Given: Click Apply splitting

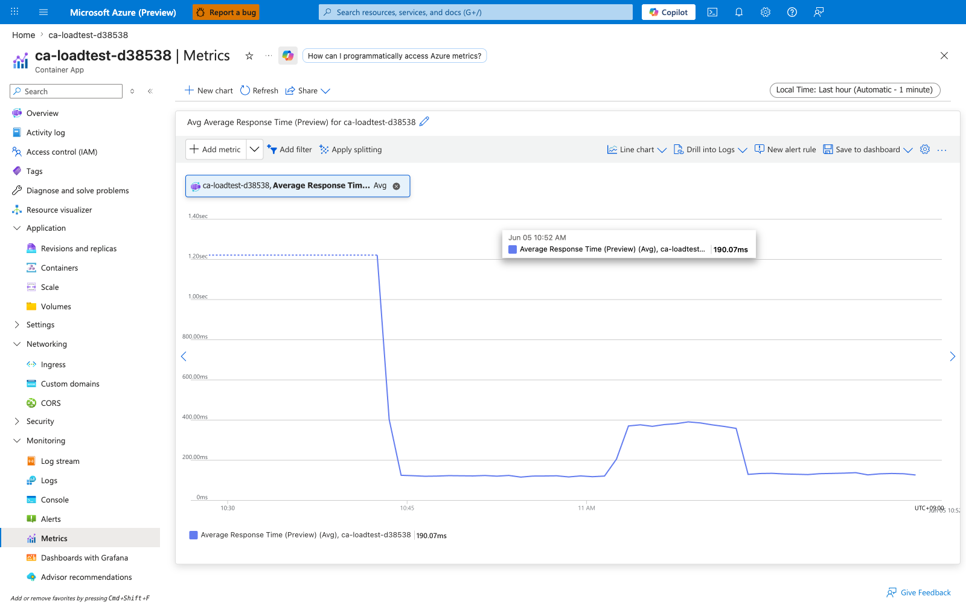Looking at the screenshot, I should [x=351, y=150].
